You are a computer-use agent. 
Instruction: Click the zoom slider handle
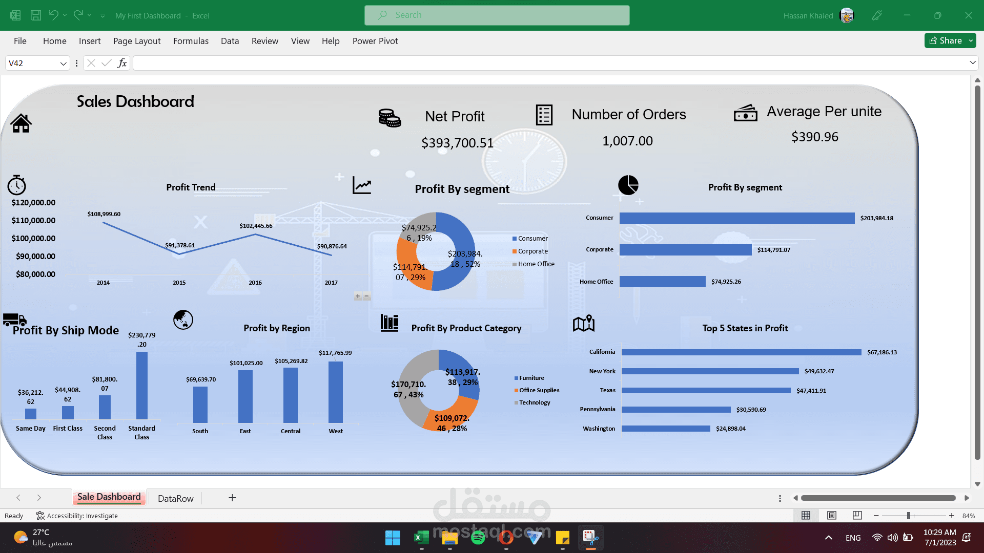909,516
